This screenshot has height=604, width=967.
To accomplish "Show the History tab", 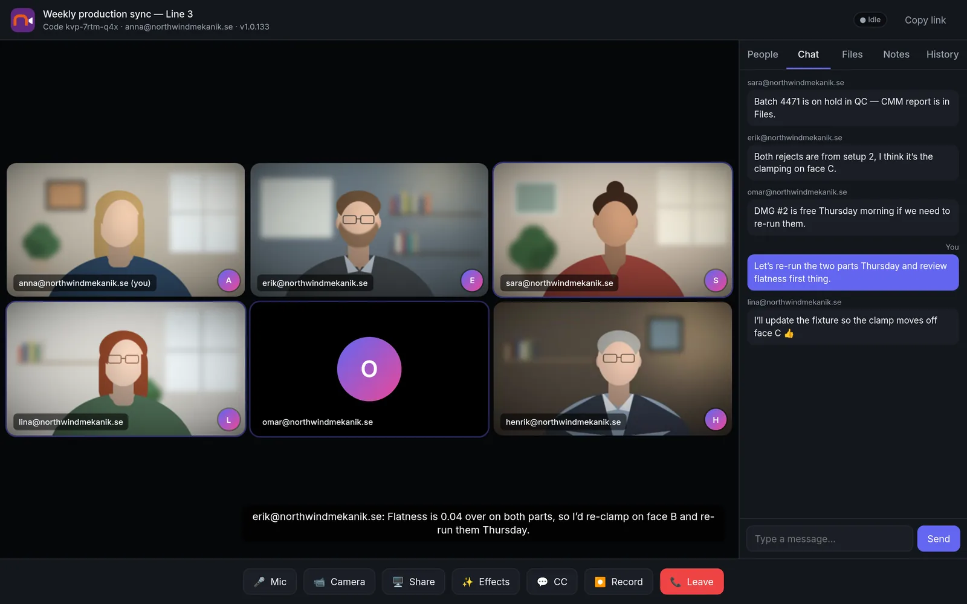I will click(x=942, y=54).
